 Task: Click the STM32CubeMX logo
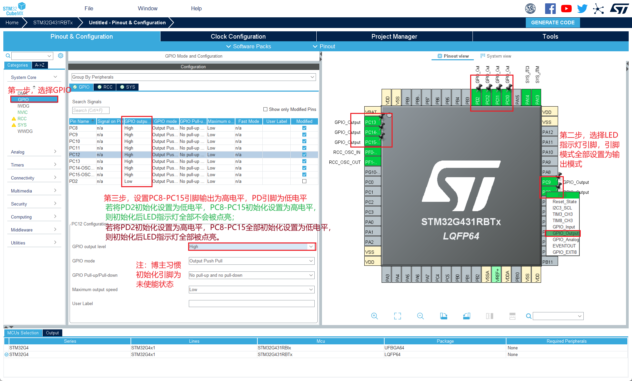(14, 9)
